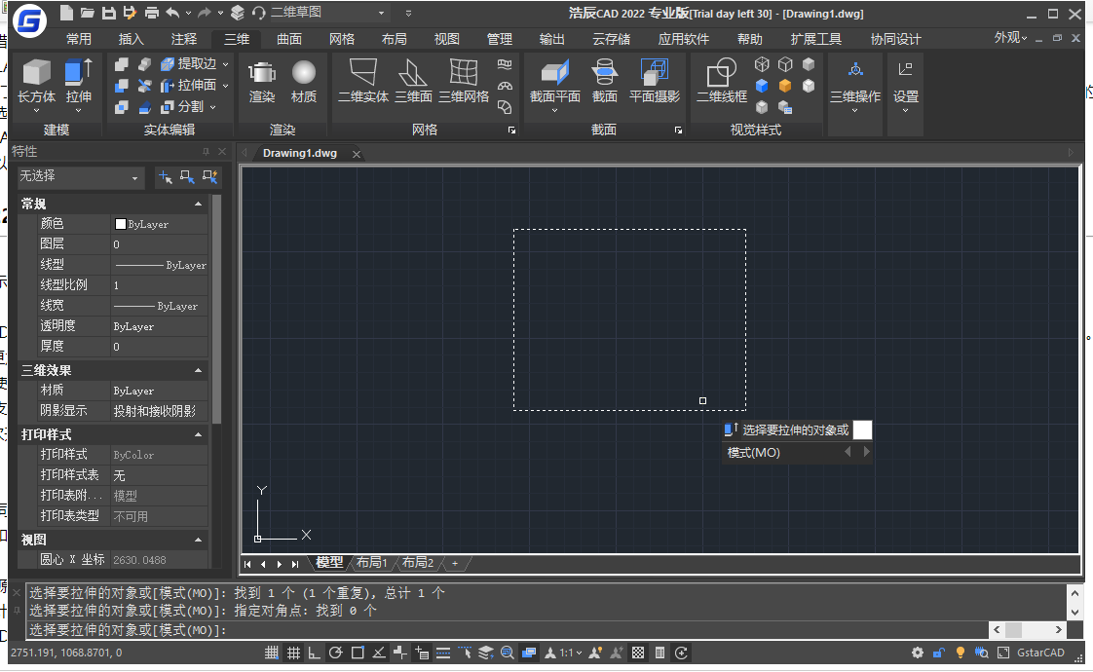1093x672 pixels.
Task: Click the New file icon in quick access toolbar
Action: (x=66, y=13)
